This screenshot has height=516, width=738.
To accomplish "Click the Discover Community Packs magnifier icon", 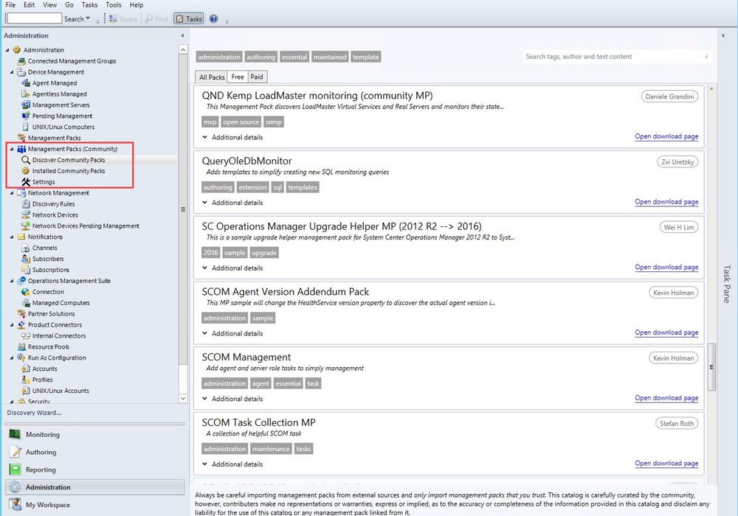I will coord(26,160).
